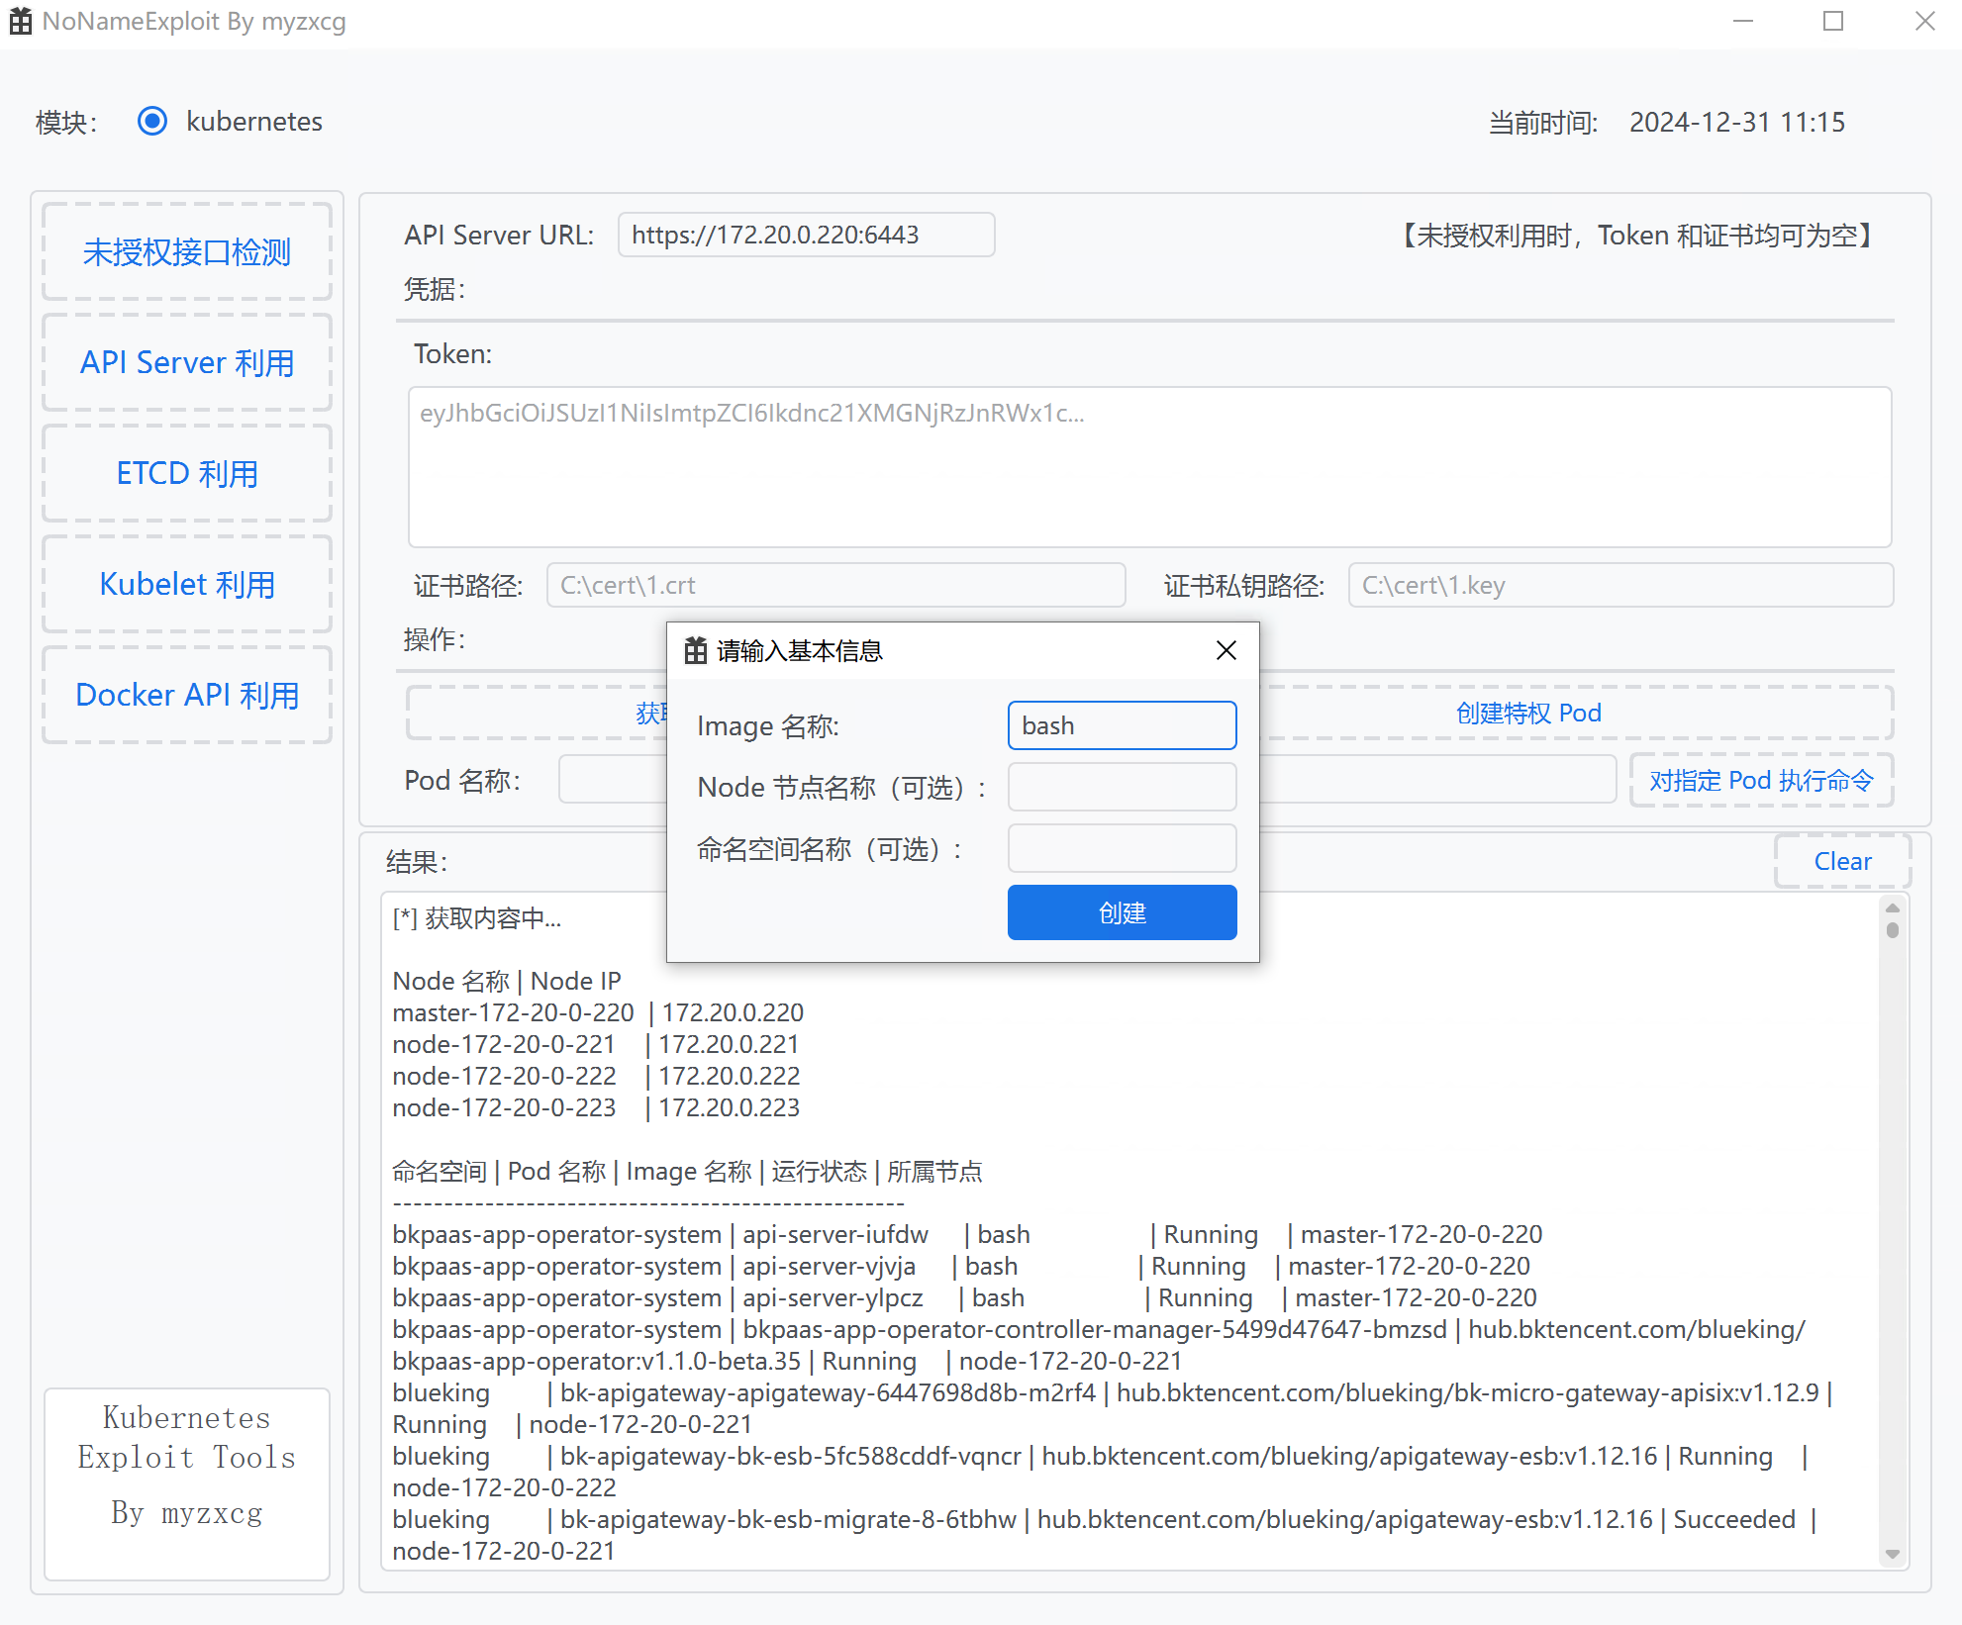Click the NoNameExploit app icon in title bar
1962x1625 pixels.
click(21, 21)
